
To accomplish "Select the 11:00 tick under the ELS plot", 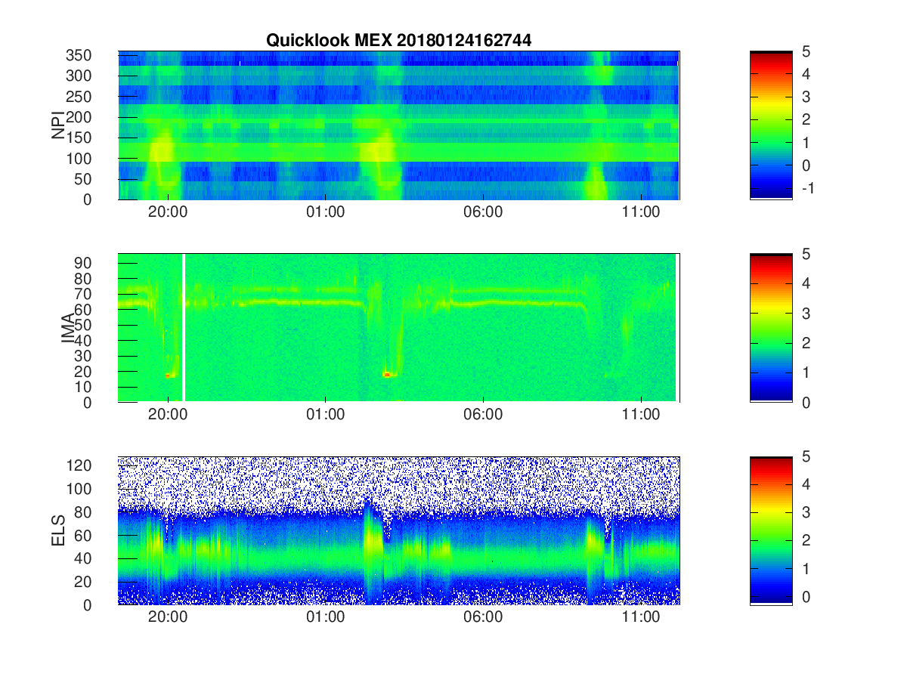I will (640, 617).
